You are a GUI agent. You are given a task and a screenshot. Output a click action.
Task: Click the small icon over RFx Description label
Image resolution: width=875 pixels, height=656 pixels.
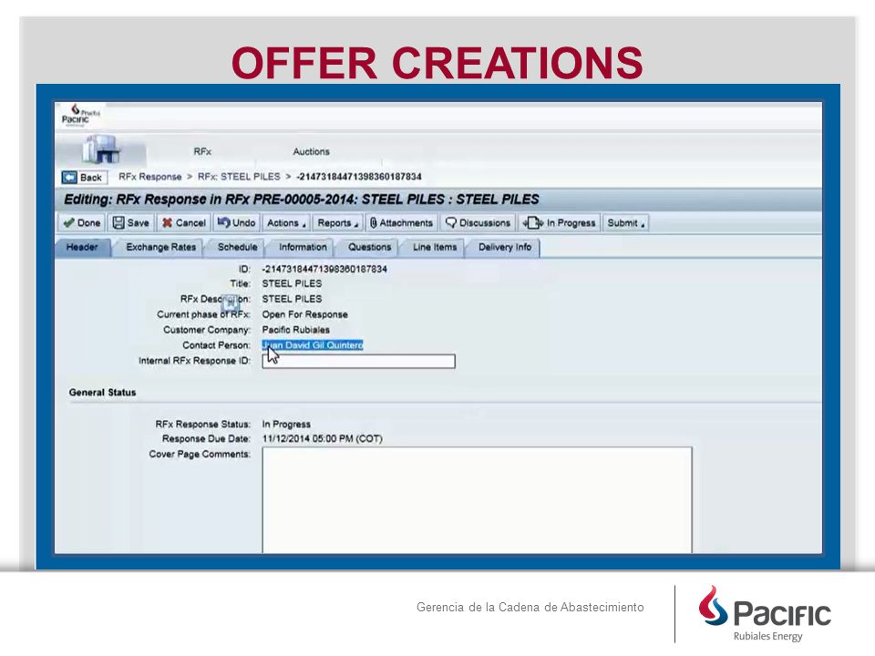point(230,303)
